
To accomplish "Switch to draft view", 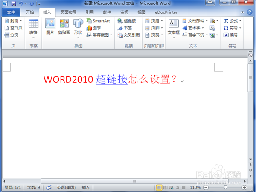I will click(183, 188).
